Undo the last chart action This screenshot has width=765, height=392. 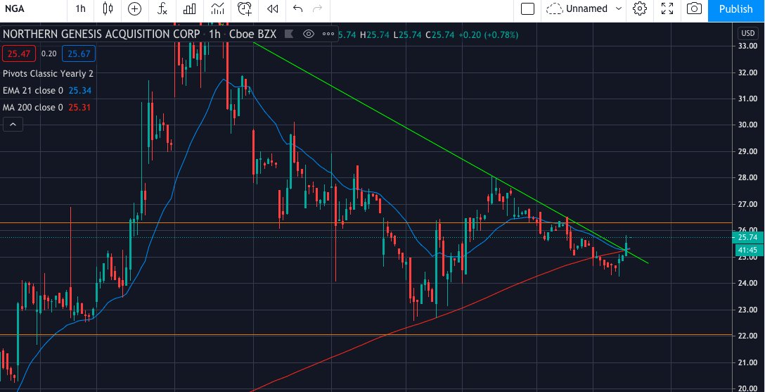pyautogui.click(x=297, y=8)
